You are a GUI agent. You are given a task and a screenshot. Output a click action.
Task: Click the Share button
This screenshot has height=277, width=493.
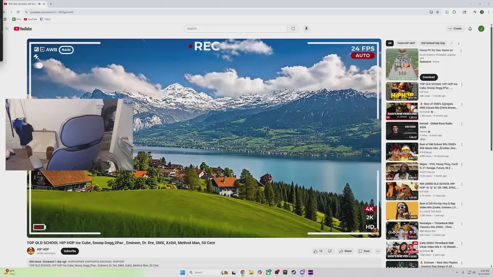345,251
